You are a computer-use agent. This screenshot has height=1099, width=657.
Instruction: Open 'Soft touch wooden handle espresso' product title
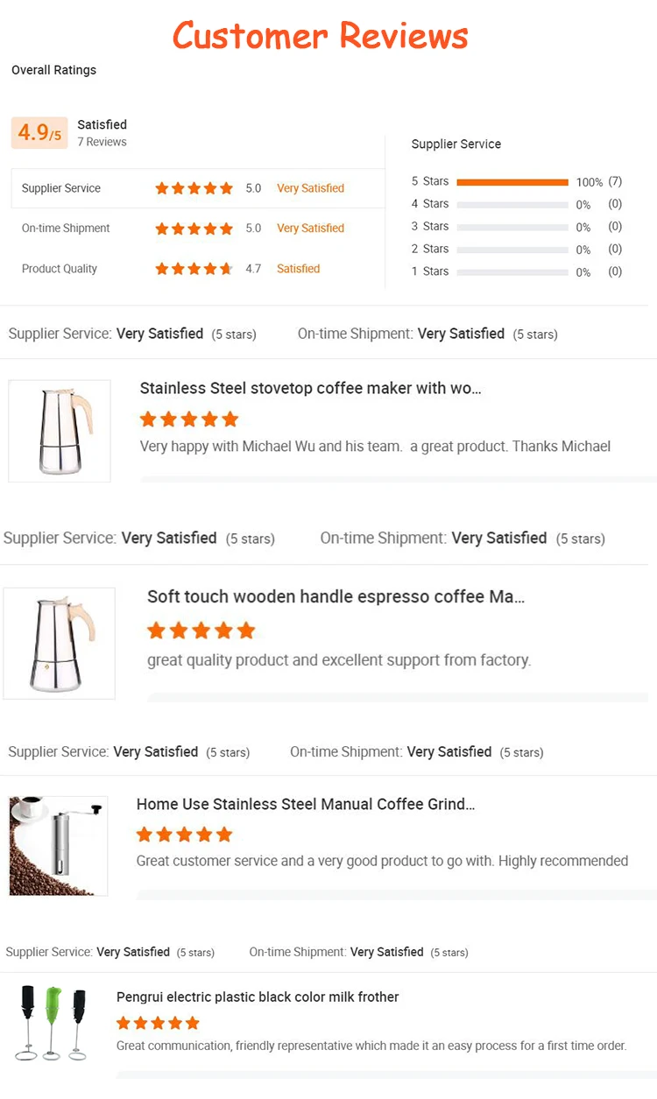(336, 597)
